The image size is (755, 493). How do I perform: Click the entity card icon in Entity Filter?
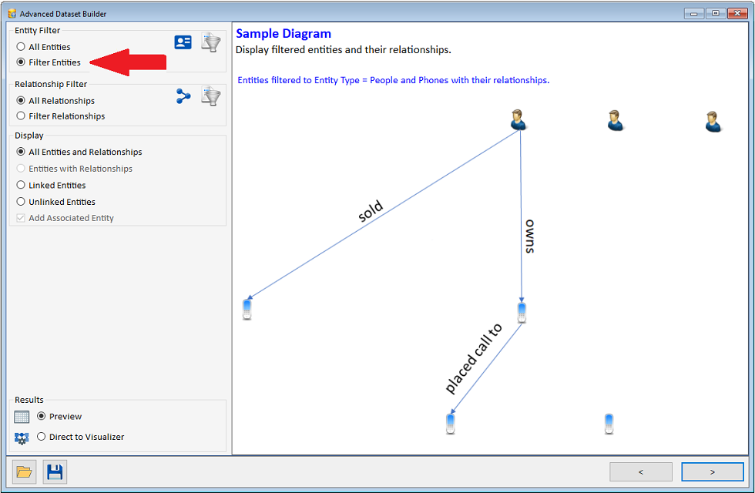pos(183,42)
